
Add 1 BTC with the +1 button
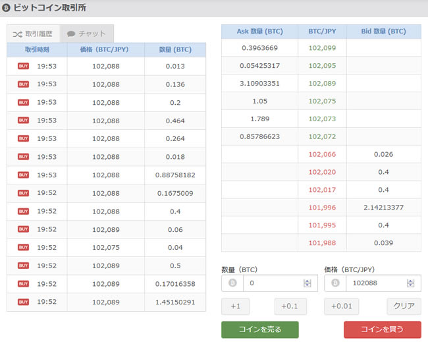[235, 306]
